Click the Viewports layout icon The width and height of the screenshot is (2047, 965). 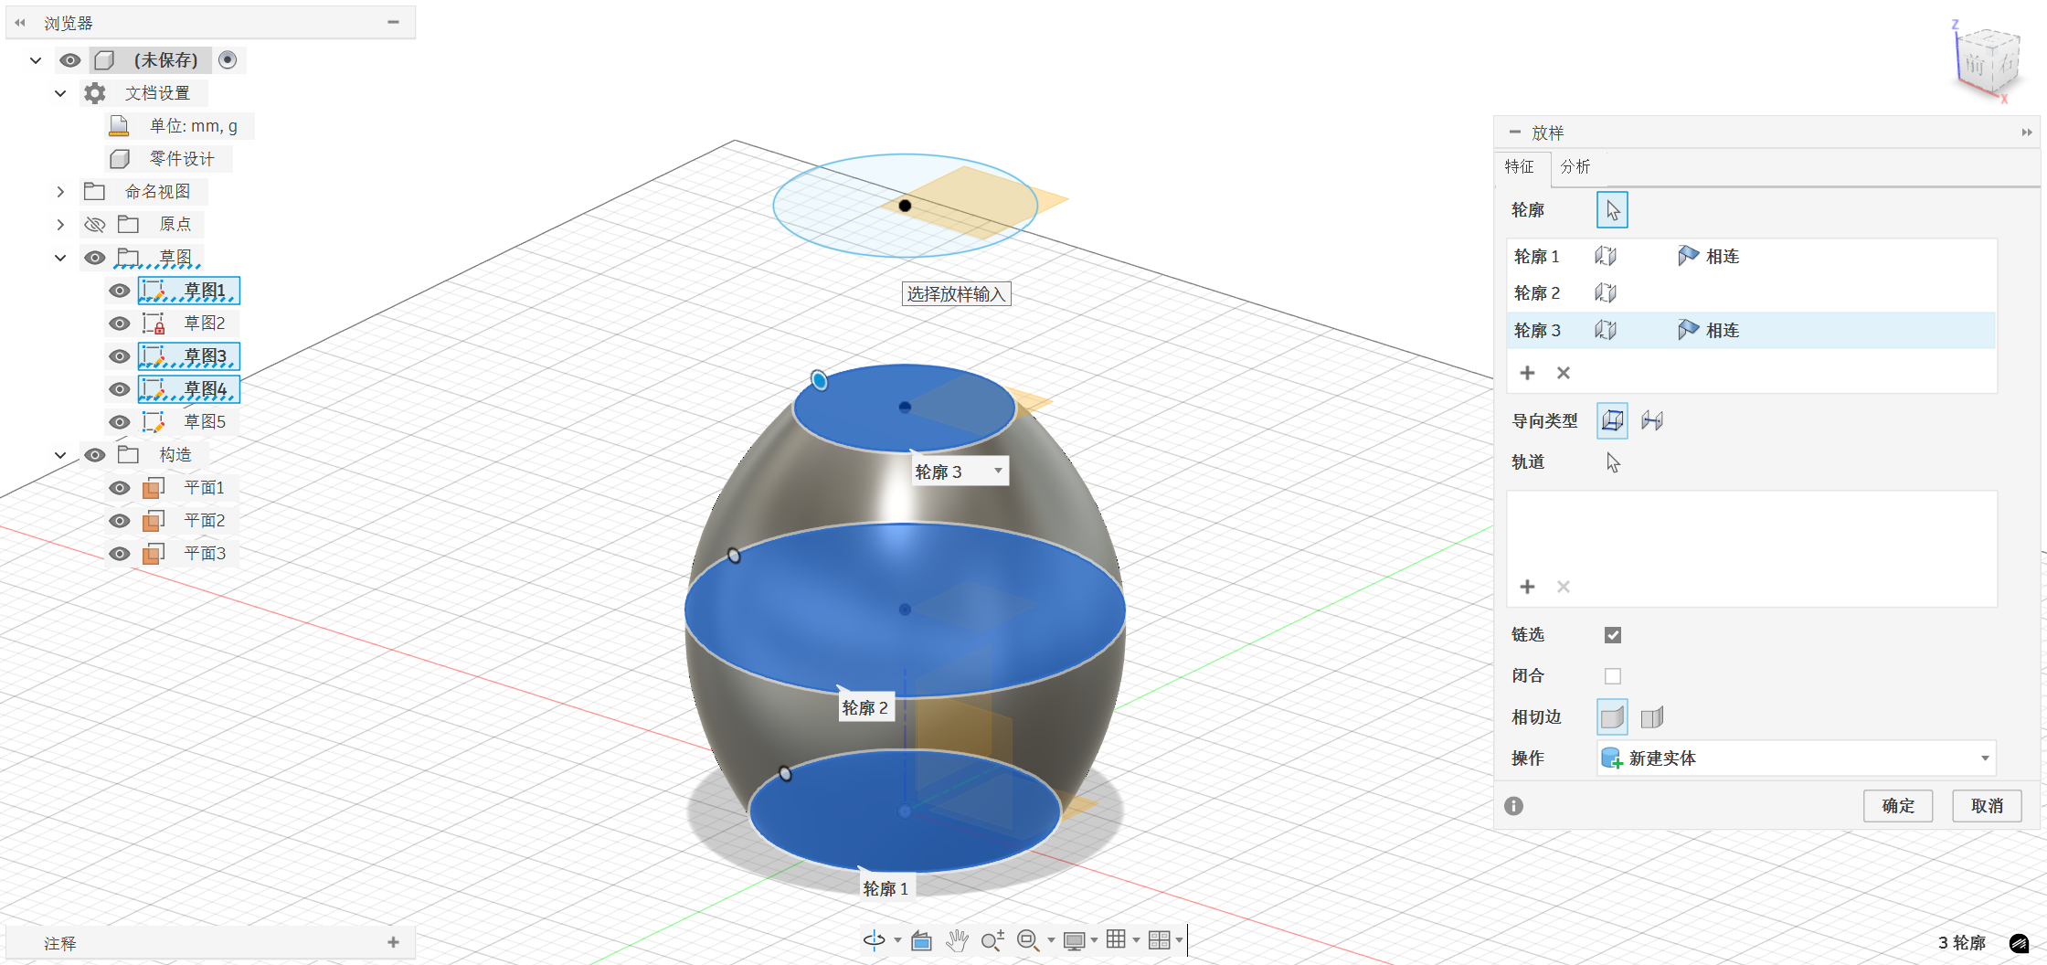click(x=1159, y=939)
